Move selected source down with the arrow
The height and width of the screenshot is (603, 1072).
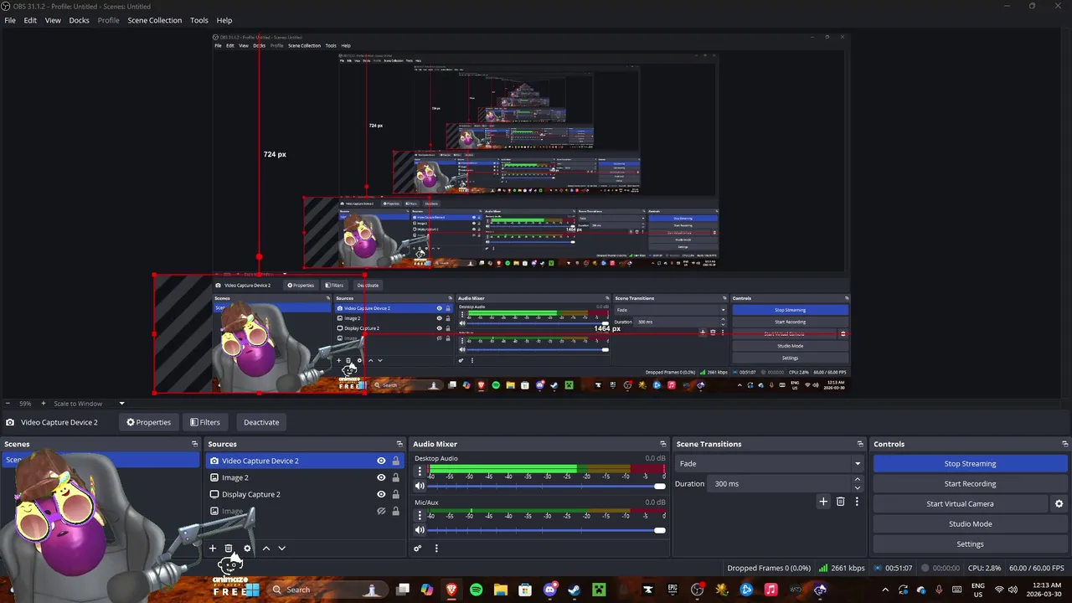coord(281,549)
